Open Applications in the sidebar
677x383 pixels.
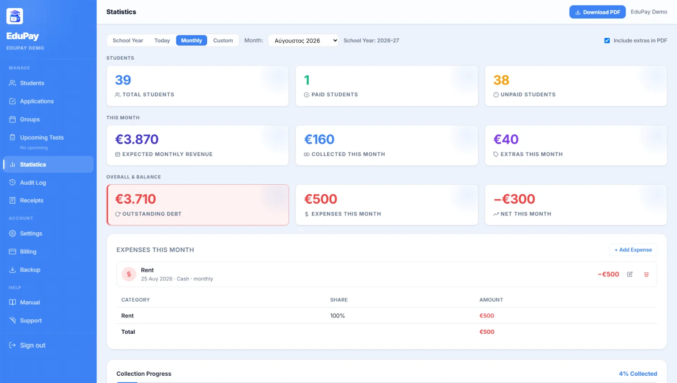48,101
